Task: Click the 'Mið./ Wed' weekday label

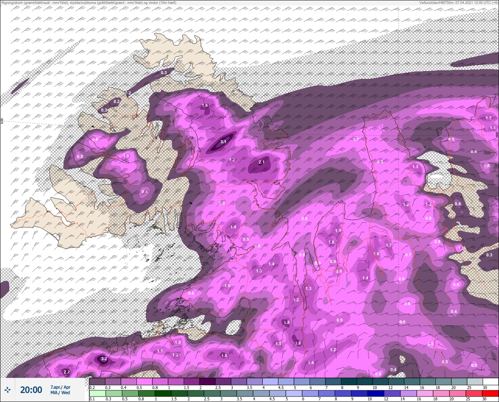Action: [x=60, y=393]
